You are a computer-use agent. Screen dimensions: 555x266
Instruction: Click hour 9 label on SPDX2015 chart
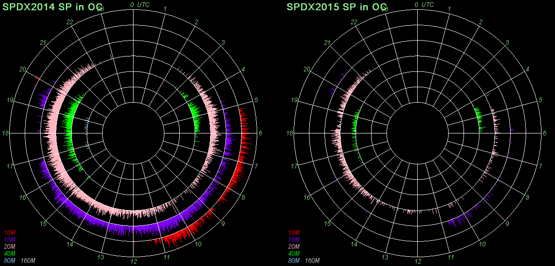[507, 224]
